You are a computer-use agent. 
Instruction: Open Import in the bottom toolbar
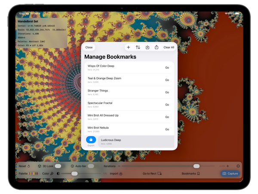pos(116,173)
